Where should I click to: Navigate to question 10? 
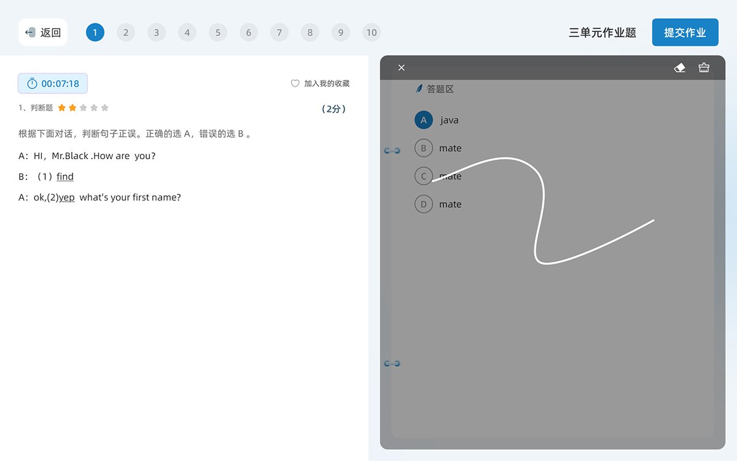(x=372, y=33)
